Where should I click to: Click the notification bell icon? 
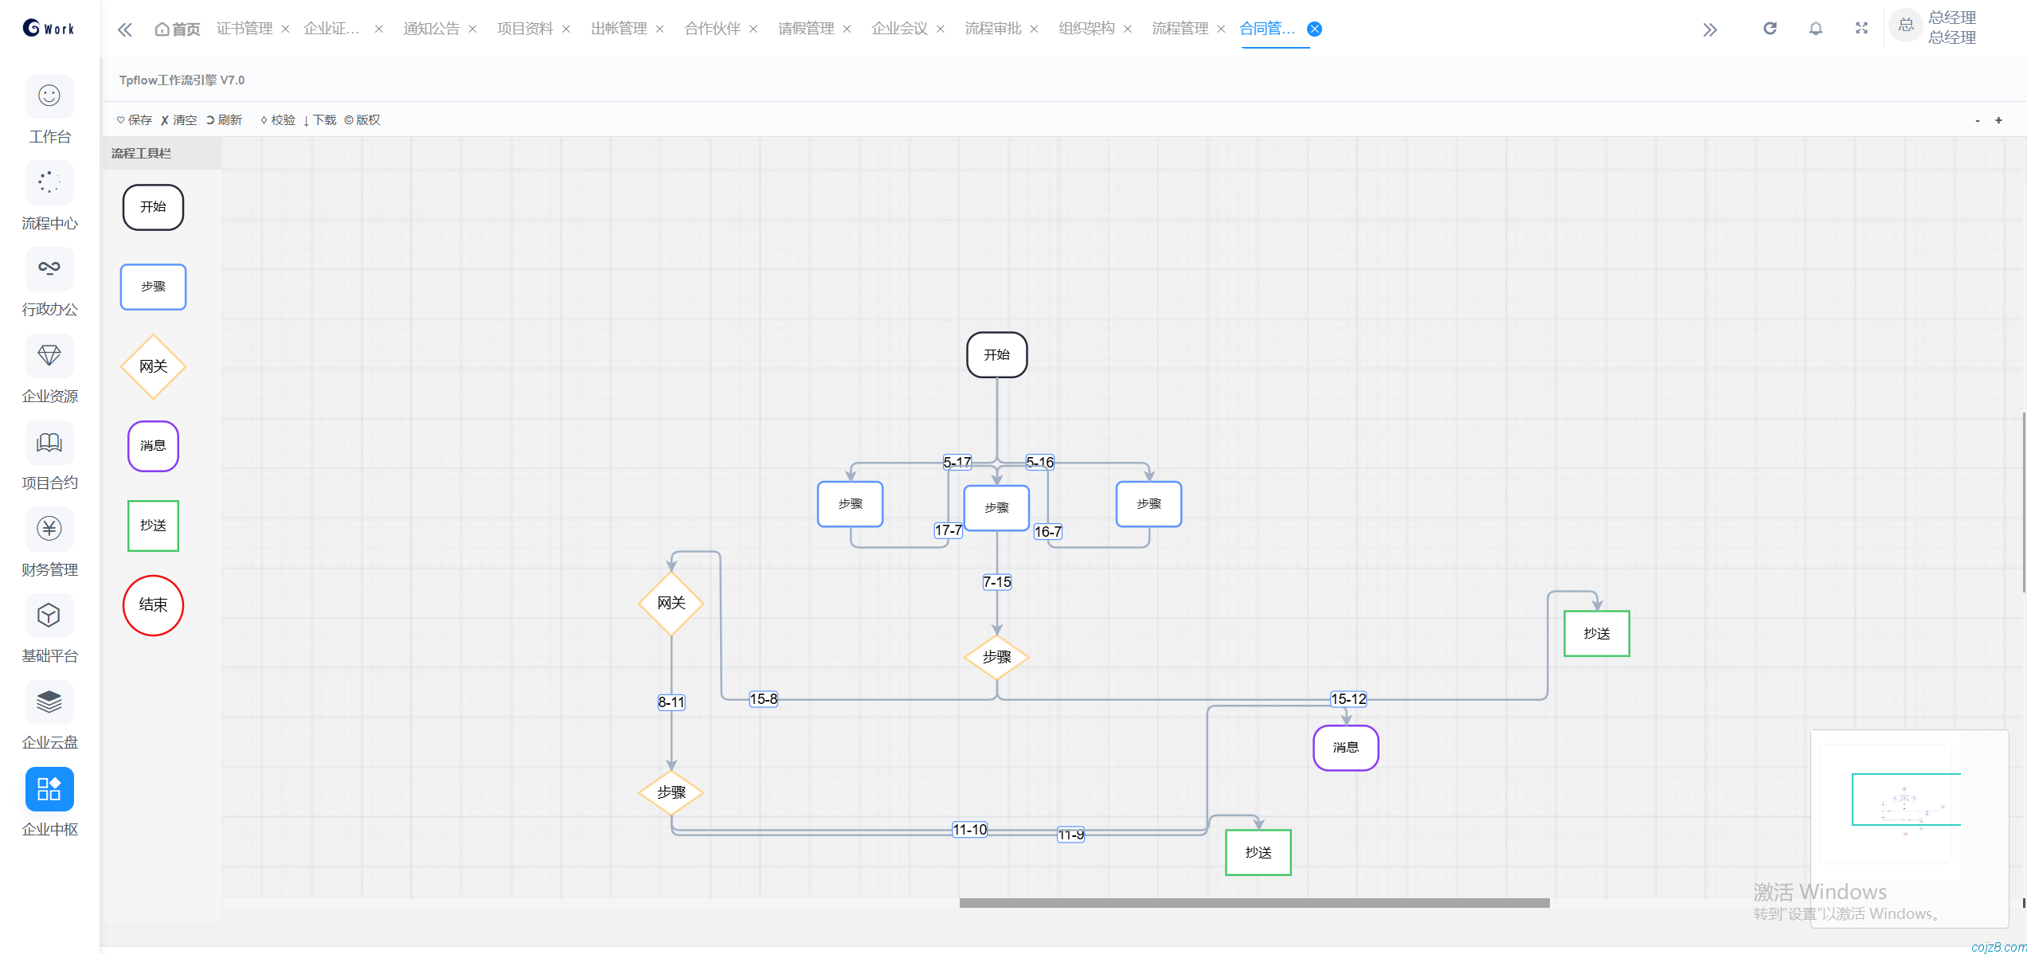click(1815, 29)
